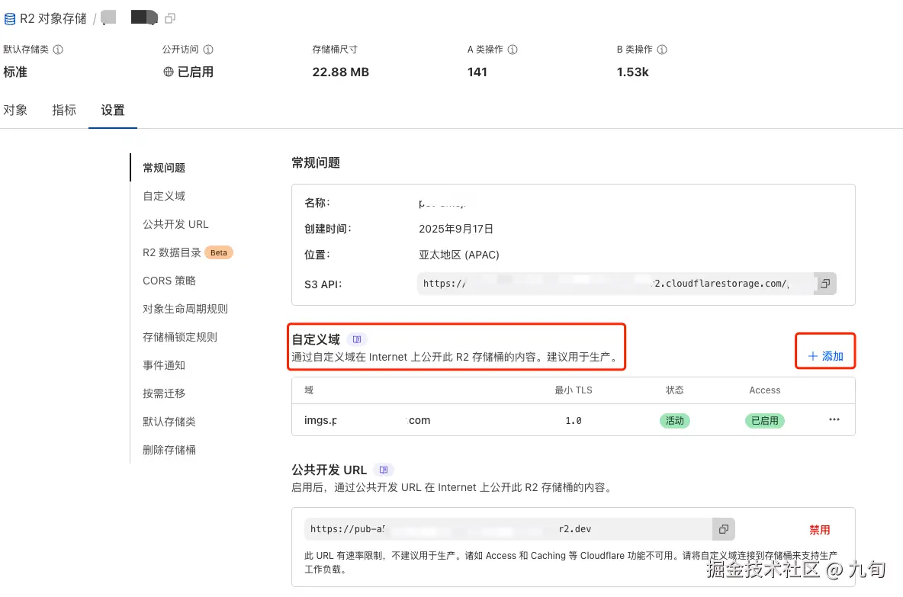Click the globe icon next to 已启用
The image size is (903, 597).
pyautogui.click(x=168, y=72)
